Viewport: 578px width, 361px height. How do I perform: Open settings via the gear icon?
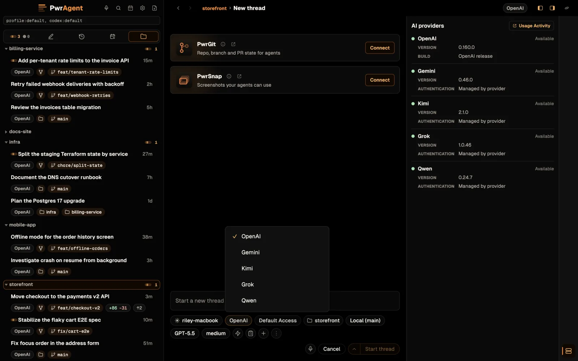[142, 8]
